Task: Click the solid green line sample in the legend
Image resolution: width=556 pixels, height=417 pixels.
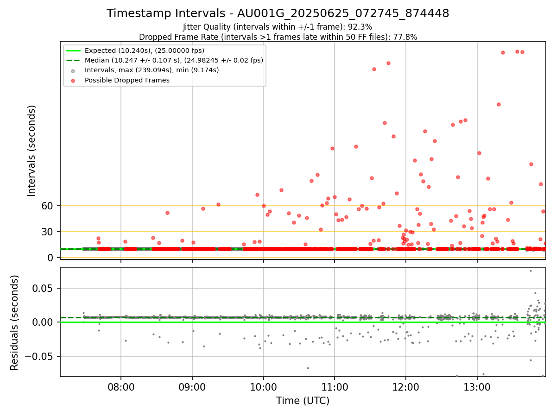Action: click(x=73, y=51)
